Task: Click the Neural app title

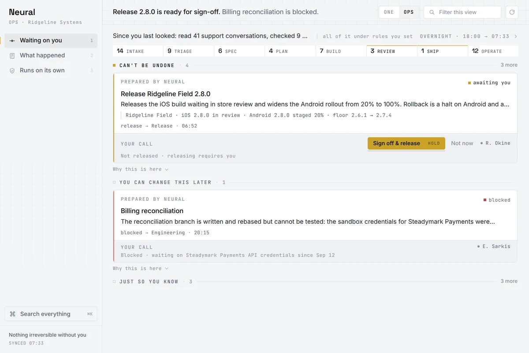Action: 22,12
